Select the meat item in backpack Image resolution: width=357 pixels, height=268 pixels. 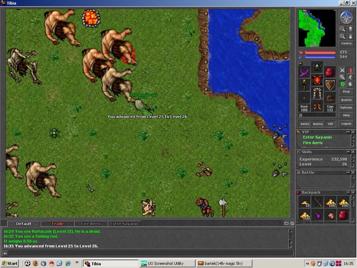coord(331,215)
